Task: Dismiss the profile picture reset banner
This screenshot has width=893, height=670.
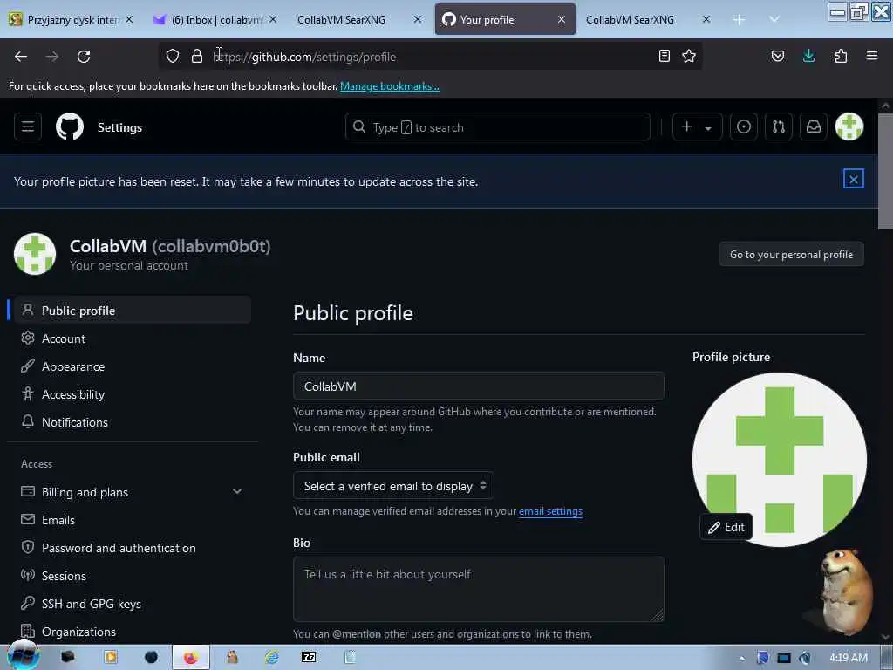Action: click(853, 180)
